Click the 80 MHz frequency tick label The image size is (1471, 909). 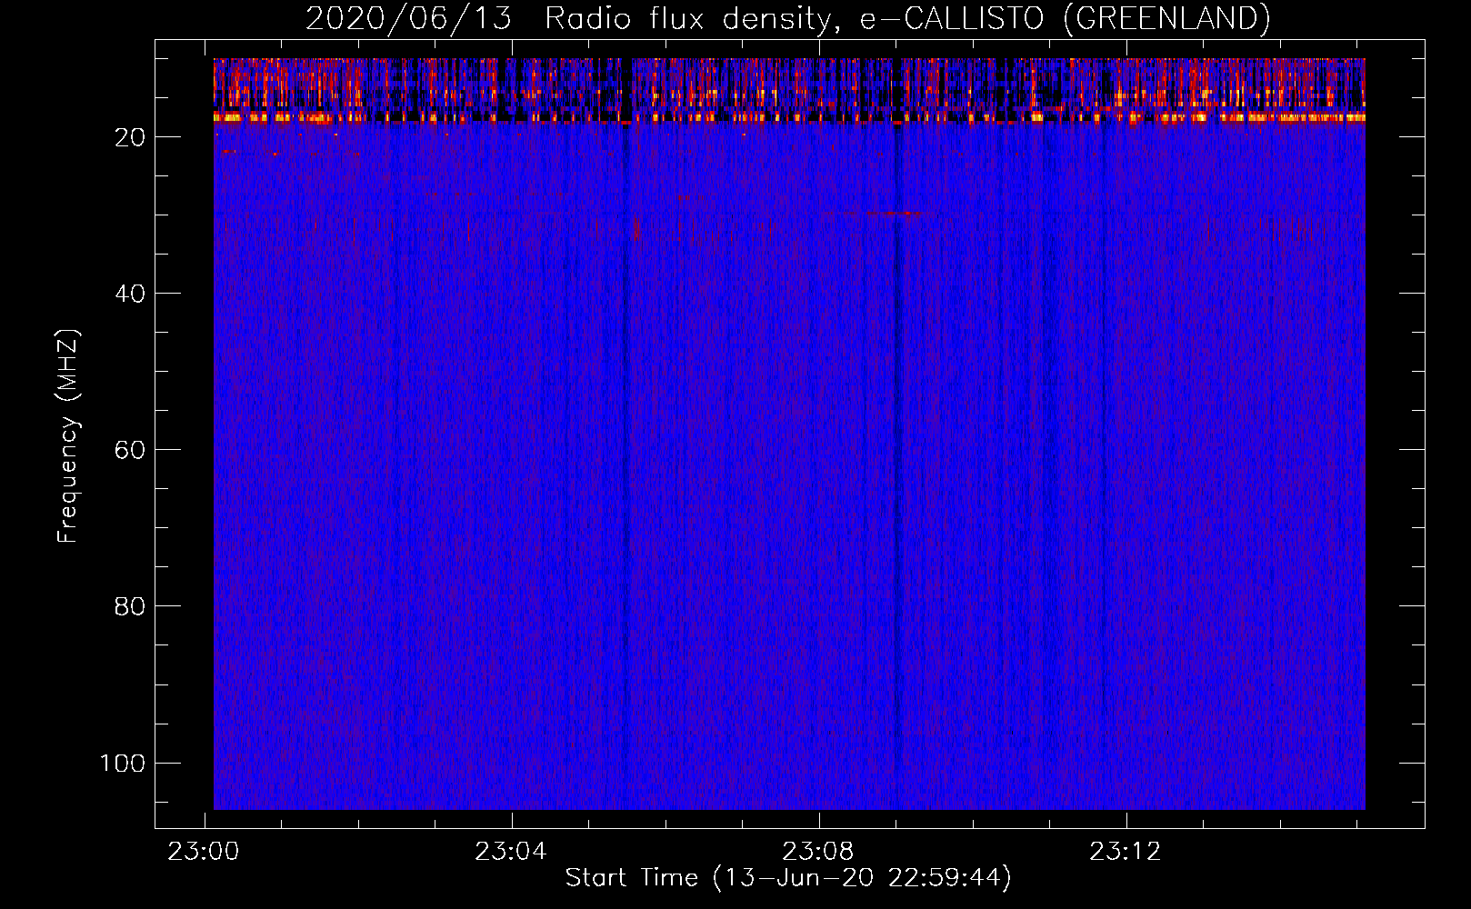130,606
